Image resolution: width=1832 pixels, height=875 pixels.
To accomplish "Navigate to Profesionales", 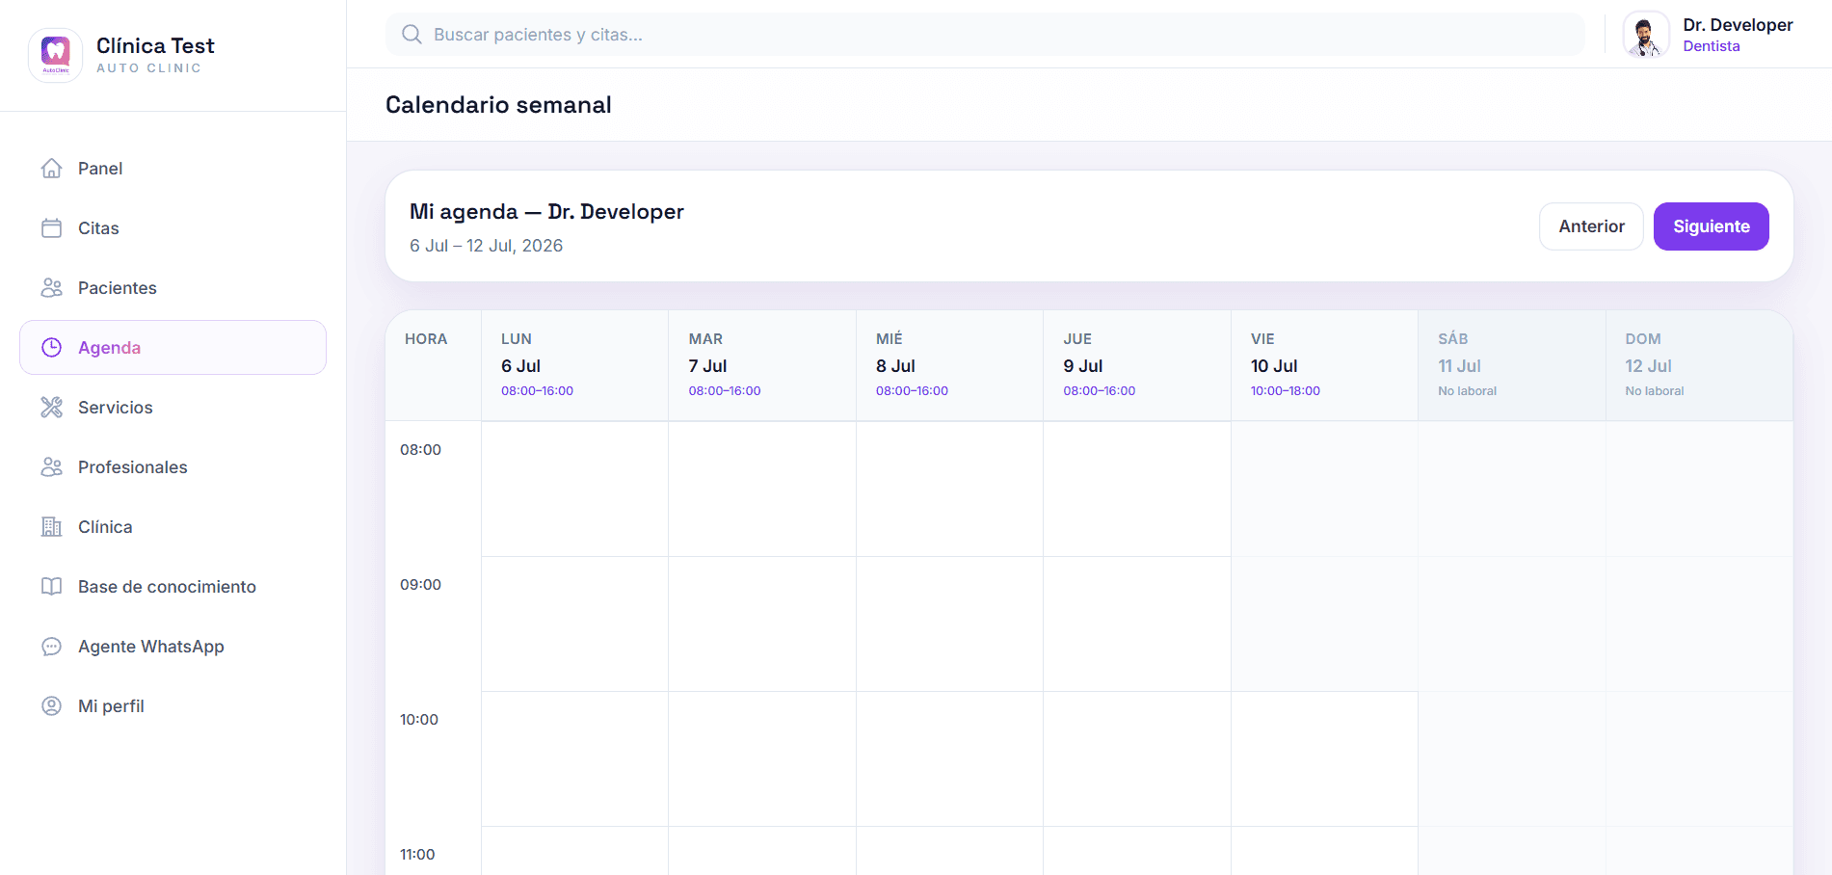I will tap(173, 467).
